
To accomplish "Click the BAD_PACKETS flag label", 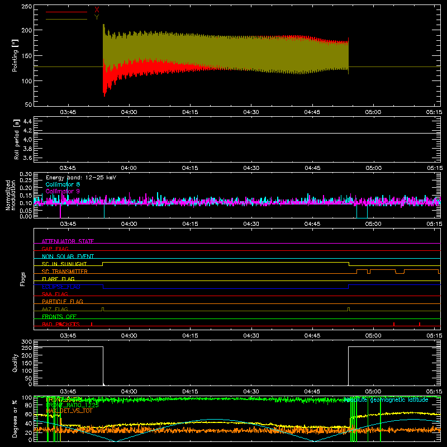I will [x=61, y=324].
